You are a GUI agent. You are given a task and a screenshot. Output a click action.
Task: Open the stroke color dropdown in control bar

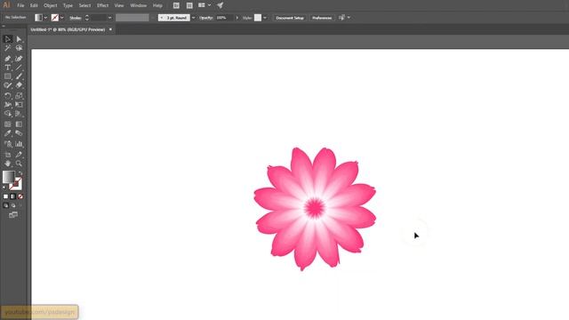[x=62, y=18]
